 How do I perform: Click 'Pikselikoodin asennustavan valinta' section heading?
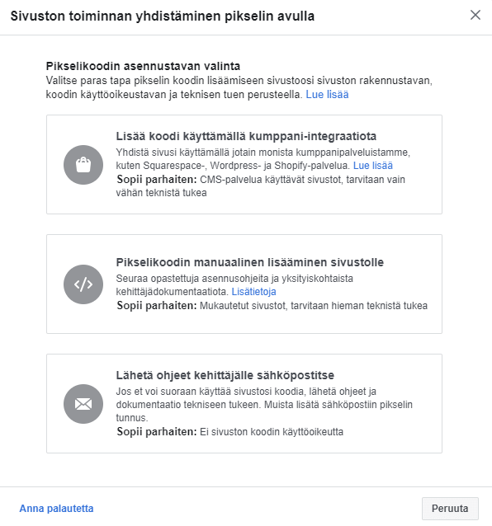pos(143,66)
